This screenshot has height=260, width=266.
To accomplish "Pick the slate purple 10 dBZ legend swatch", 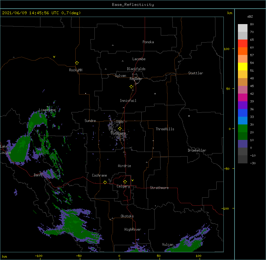I will (243, 144).
